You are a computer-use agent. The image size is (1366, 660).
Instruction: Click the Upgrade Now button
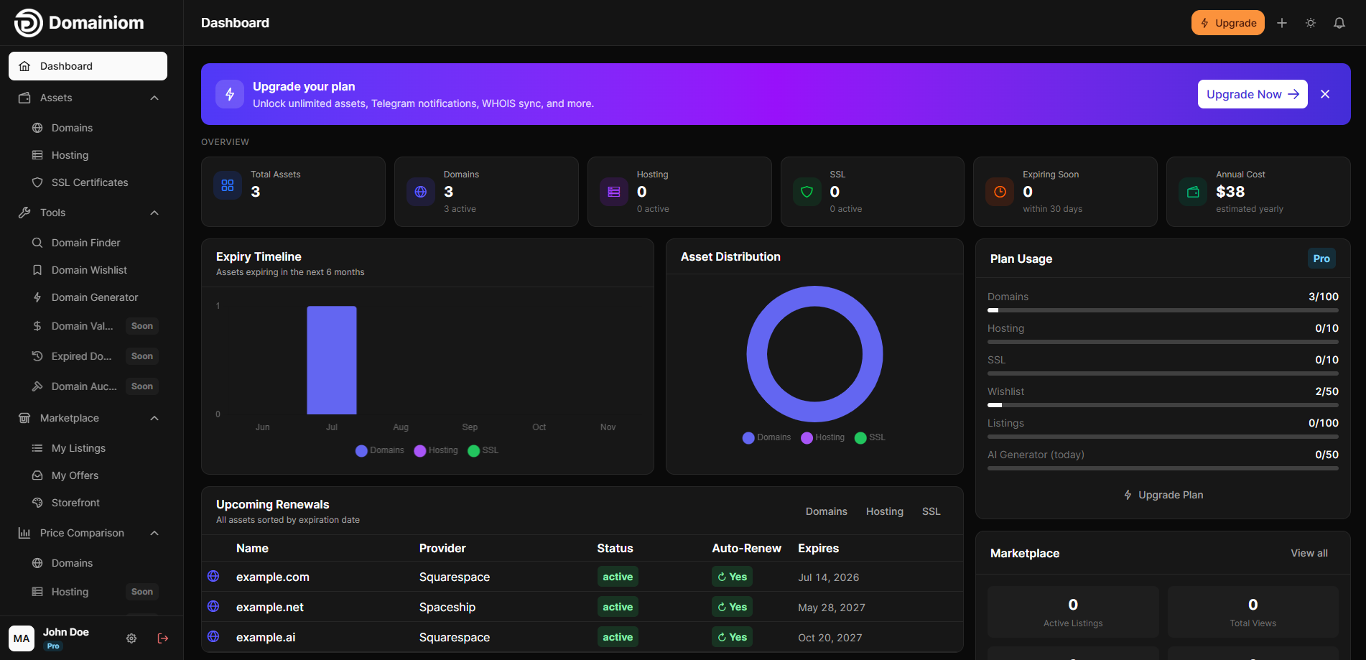1253,94
